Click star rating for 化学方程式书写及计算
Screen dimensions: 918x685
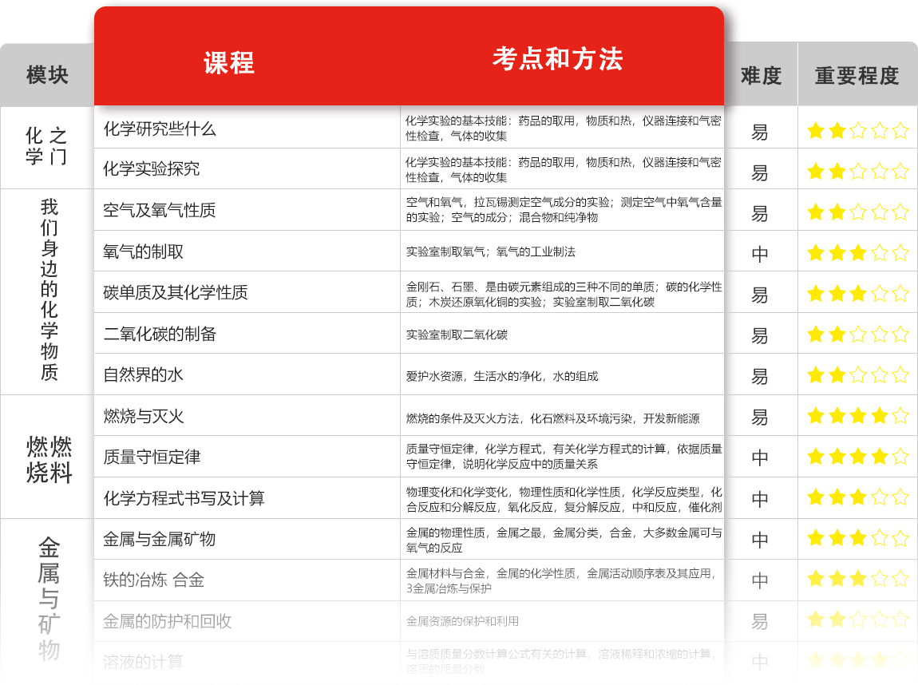[857, 497]
